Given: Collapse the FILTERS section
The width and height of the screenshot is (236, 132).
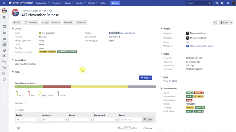Looking at the screenshot, I should (16, 110).
